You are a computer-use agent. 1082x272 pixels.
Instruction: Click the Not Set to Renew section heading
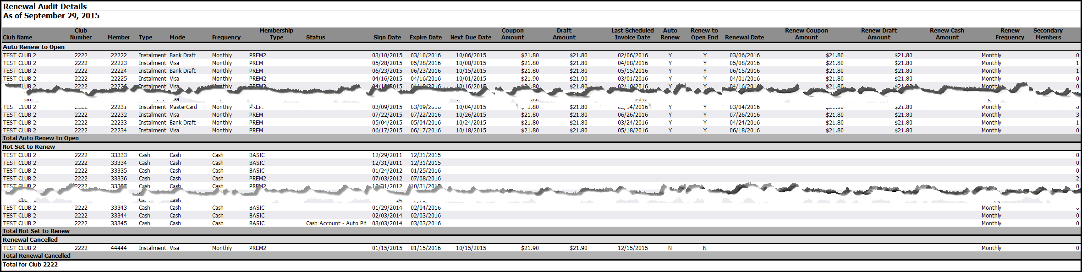[29, 147]
